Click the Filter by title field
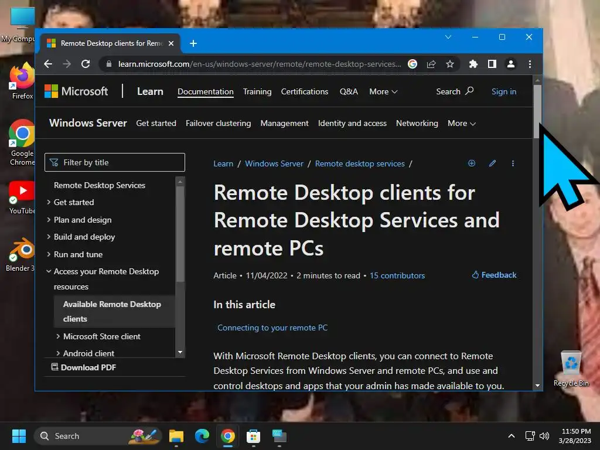 115,162
